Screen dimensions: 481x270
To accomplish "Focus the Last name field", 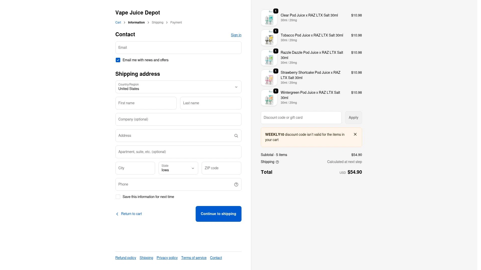I will [x=211, y=103].
